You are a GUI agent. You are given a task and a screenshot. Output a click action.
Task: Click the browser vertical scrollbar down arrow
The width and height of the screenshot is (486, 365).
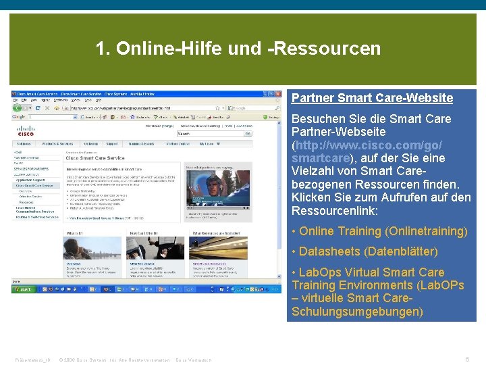click(279, 276)
